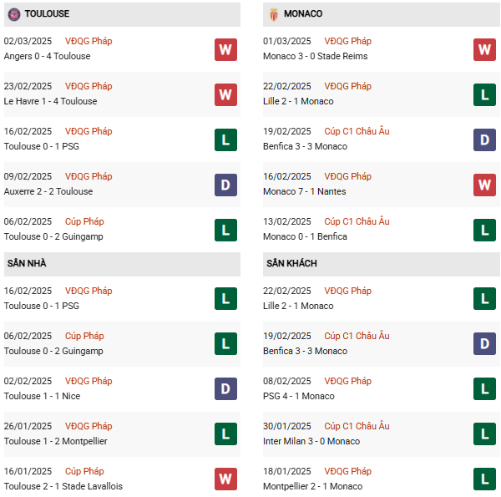Click the Toulouse club logo icon
Screen dimensions: 501x497
point(13,14)
